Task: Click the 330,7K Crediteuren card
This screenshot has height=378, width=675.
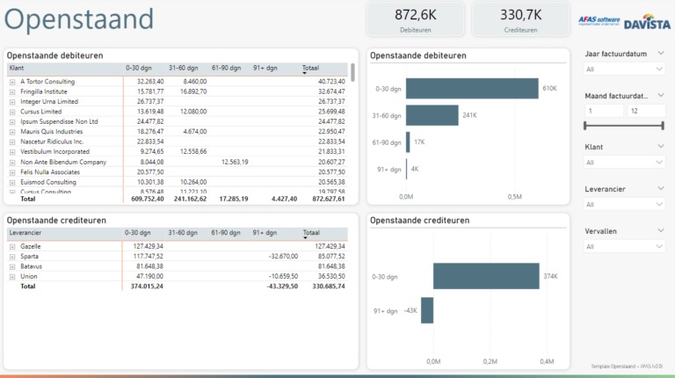Action: pyautogui.click(x=520, y=19)
